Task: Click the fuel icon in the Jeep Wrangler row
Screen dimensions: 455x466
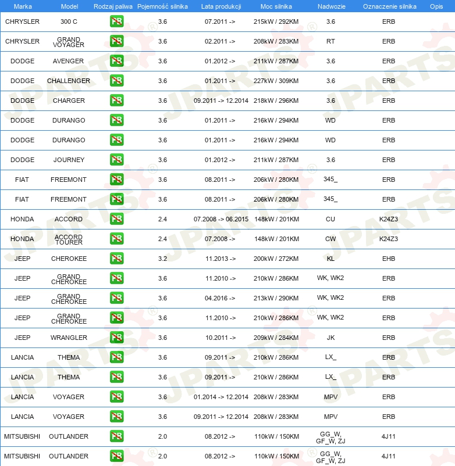Action: (116, 338)
